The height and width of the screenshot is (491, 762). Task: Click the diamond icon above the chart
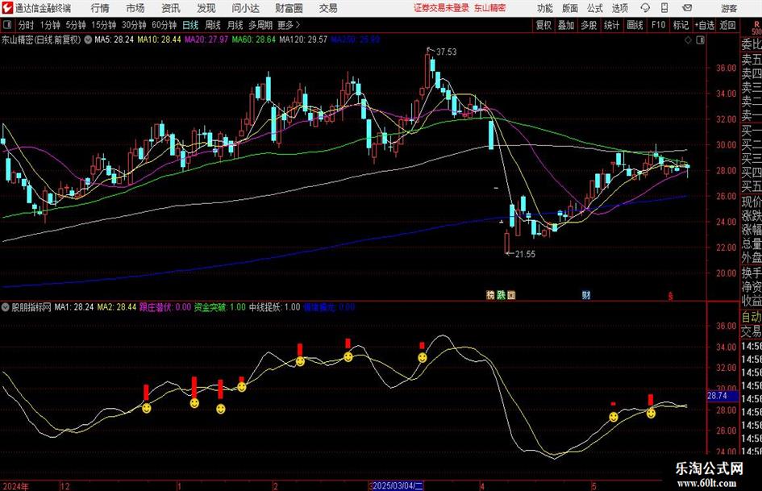tap(688, 40)
